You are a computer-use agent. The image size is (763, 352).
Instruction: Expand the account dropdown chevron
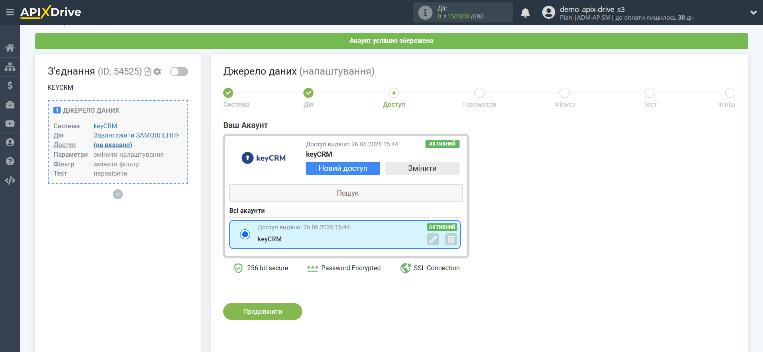coord(753,12)
